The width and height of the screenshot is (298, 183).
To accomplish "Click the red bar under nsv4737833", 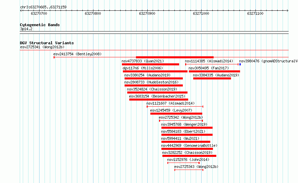I will click(x=151, y=64).
